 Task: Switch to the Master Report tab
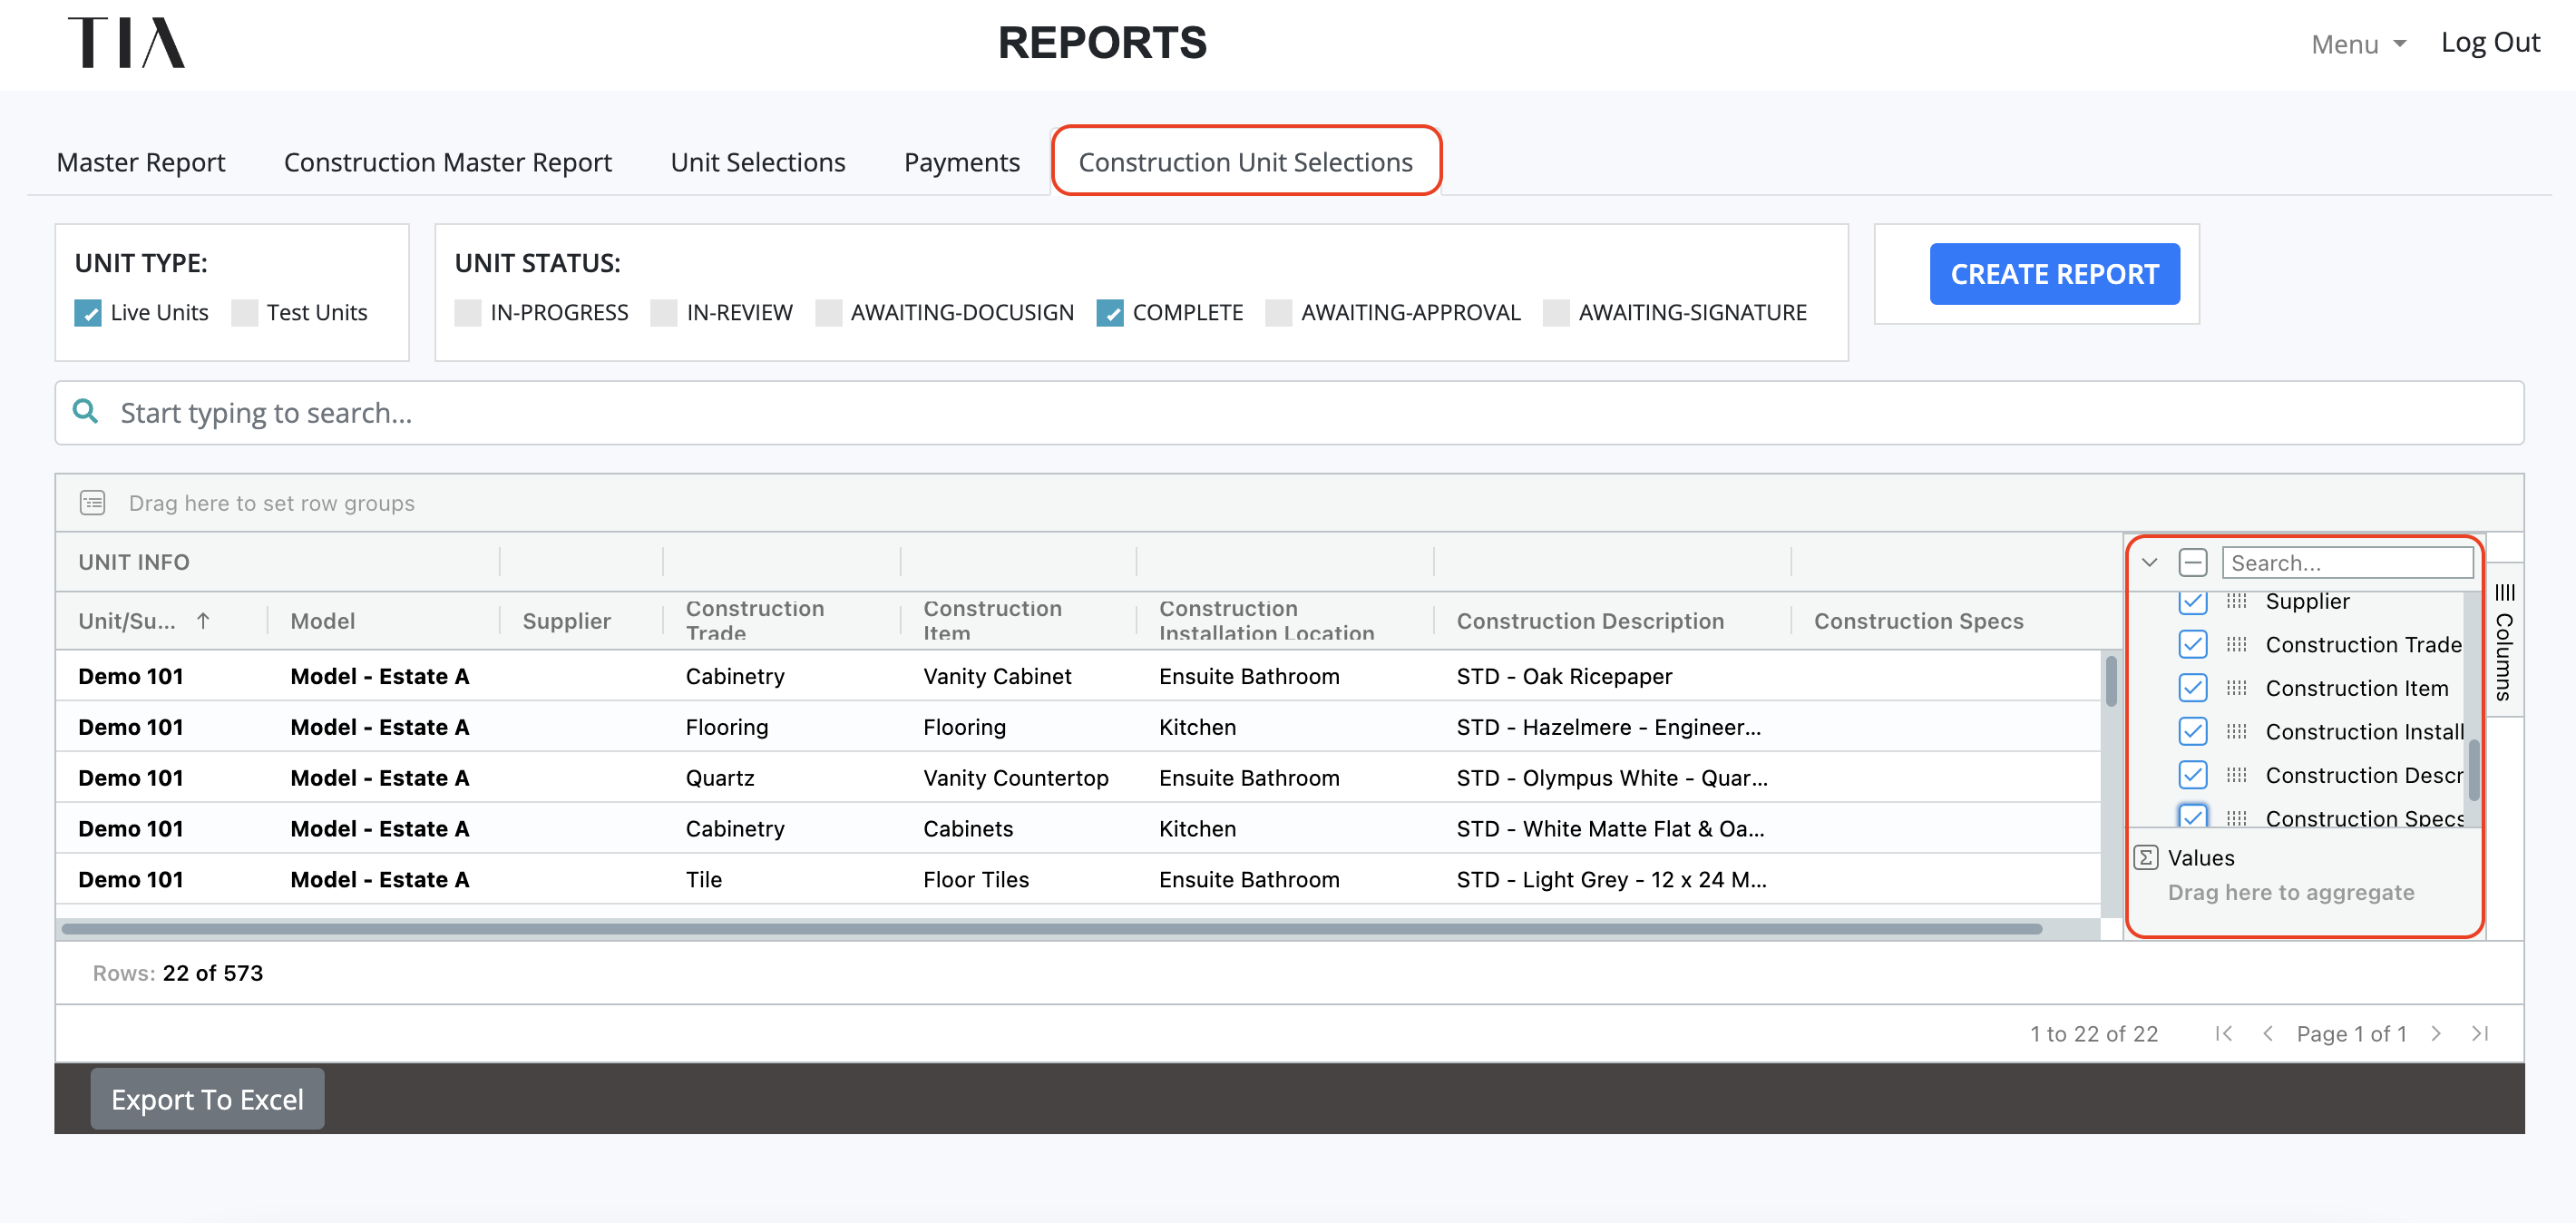pos(141,162)
